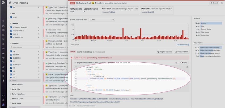Click the chain-link icon in left navigation
The image size is (225, 108).
point(3,62)
